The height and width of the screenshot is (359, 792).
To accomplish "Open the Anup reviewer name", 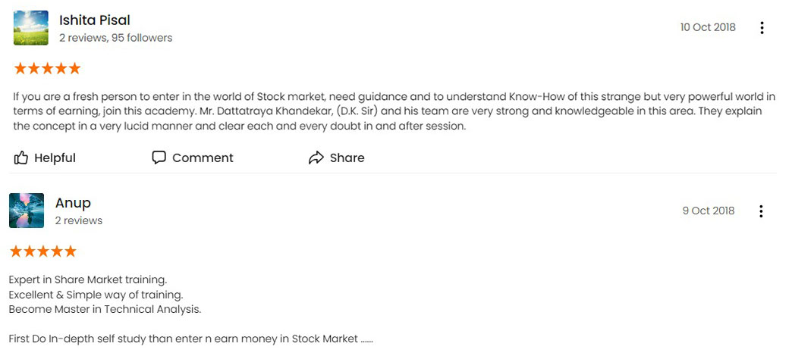I will [x=73, y=203].
